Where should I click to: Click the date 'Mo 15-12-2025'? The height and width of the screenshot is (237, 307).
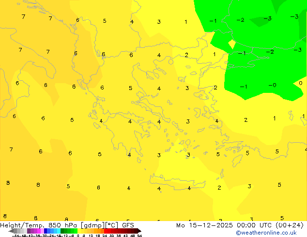(x=204, y=225)
